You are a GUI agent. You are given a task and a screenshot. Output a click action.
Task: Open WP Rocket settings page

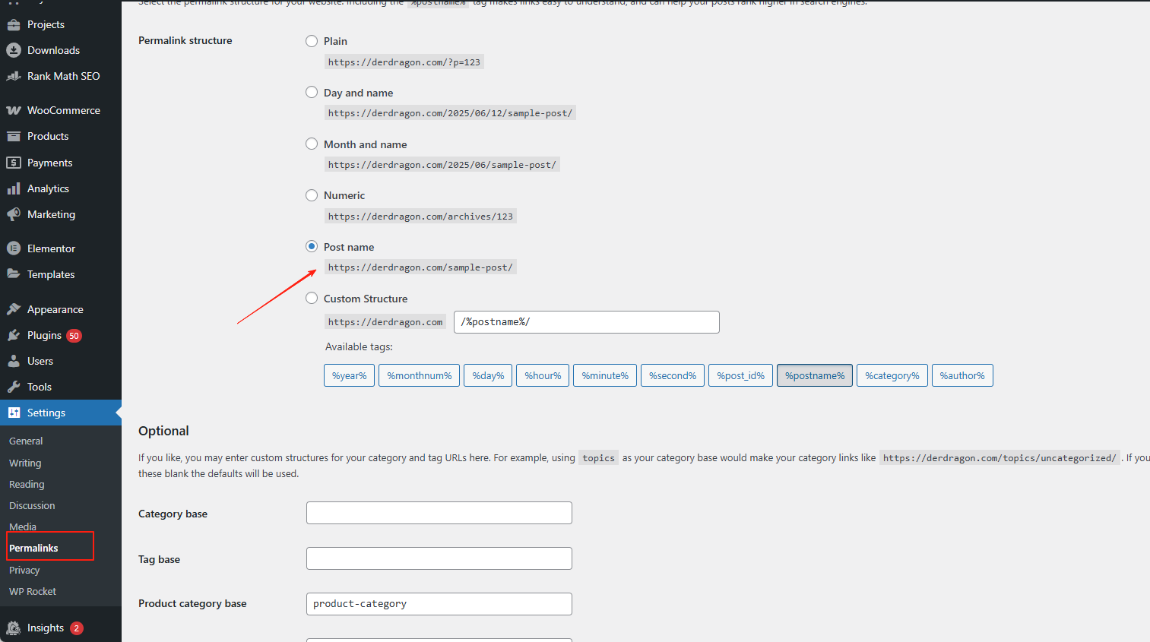click(33, 591)
